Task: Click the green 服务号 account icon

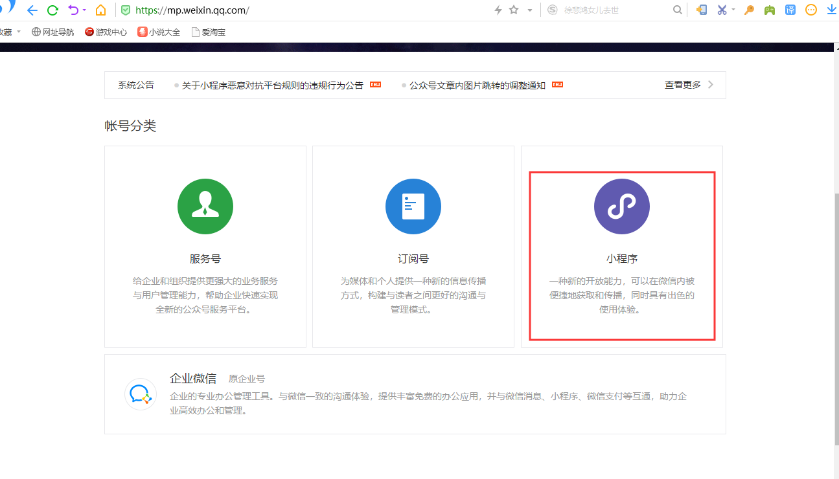Action: 205,206
